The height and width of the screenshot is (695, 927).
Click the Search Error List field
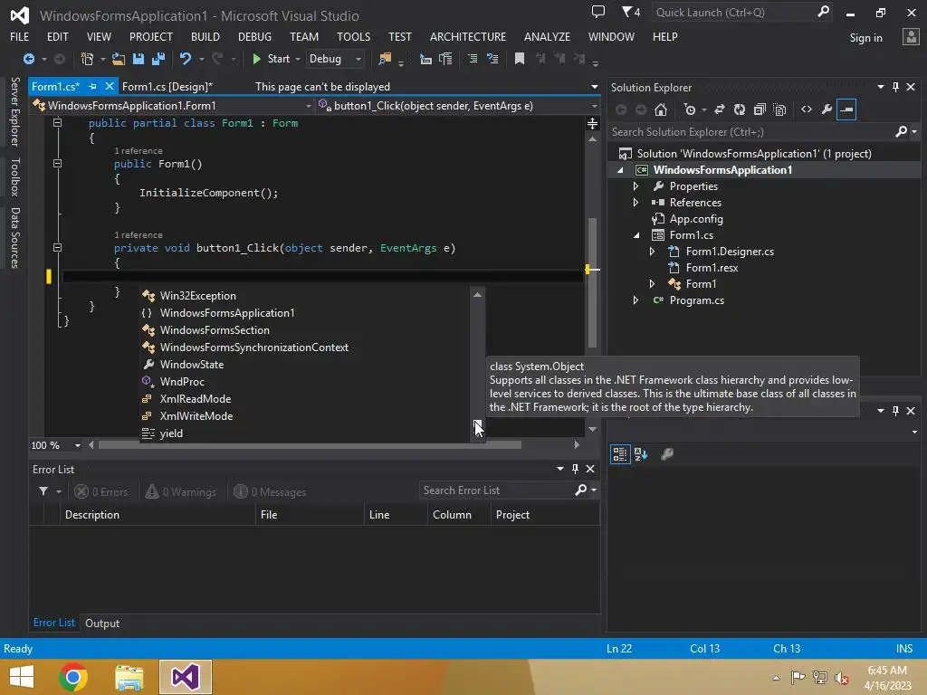(x=509, y=490)
